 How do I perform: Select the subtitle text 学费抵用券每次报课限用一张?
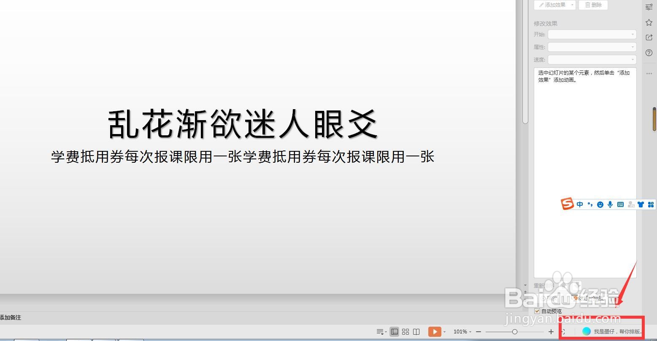click(x=243, y=157)
